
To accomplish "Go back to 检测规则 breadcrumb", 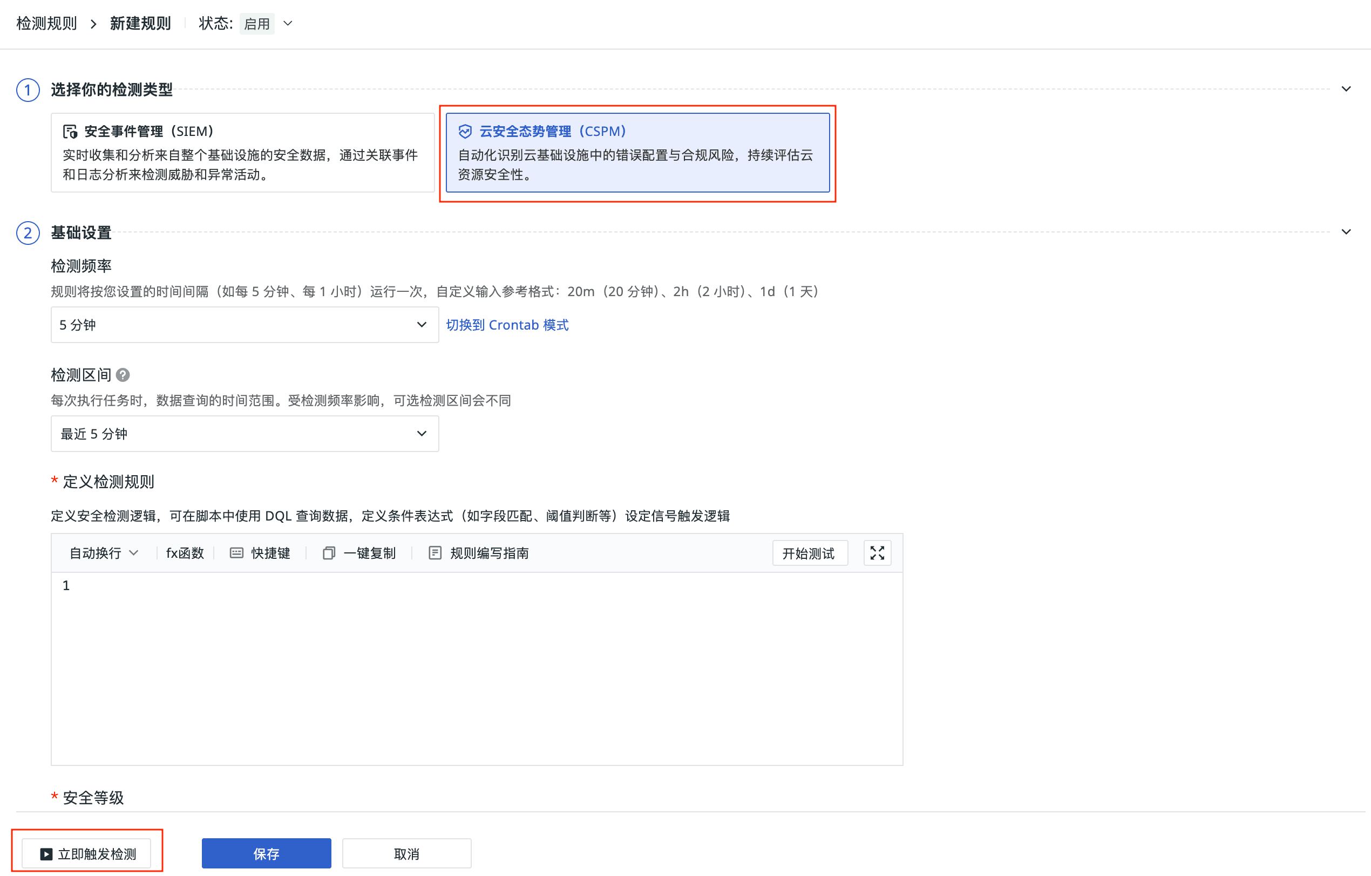I will click(x=46, y=24).
